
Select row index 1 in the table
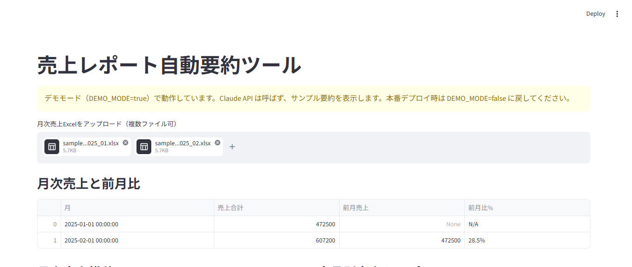[x=49, y=240]
